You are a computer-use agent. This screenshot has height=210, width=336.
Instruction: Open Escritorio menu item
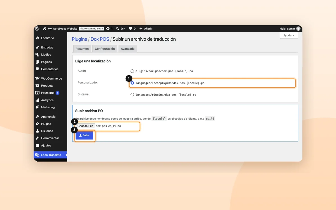click(x=50, y=38)
